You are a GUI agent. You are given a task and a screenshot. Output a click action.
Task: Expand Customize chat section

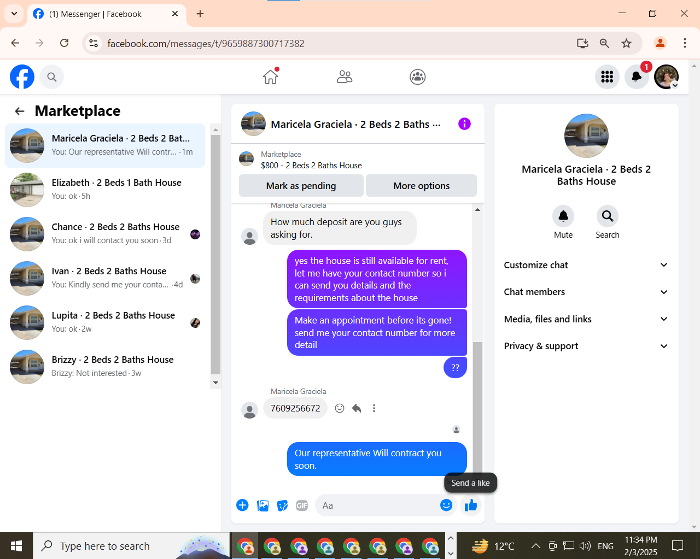[586, 265]
